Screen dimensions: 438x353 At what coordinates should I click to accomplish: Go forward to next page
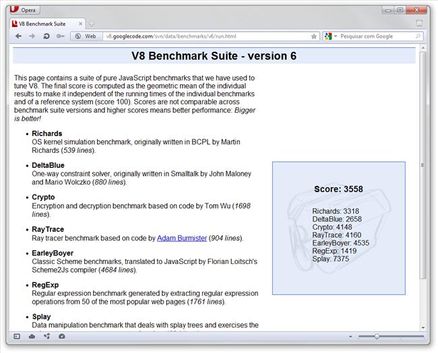point(32,36)
